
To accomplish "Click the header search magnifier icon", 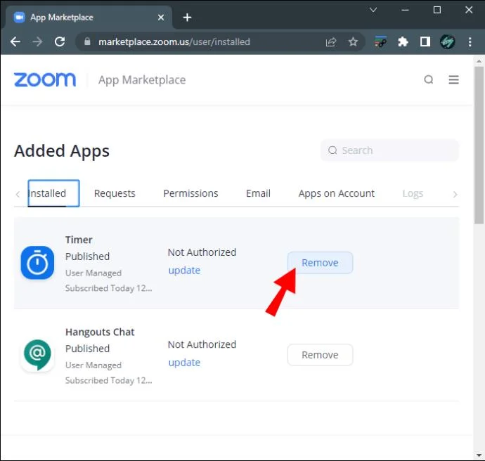I will [428, 80].
